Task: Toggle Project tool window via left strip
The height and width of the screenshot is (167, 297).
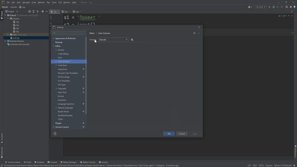Action: tap(2, 15)
